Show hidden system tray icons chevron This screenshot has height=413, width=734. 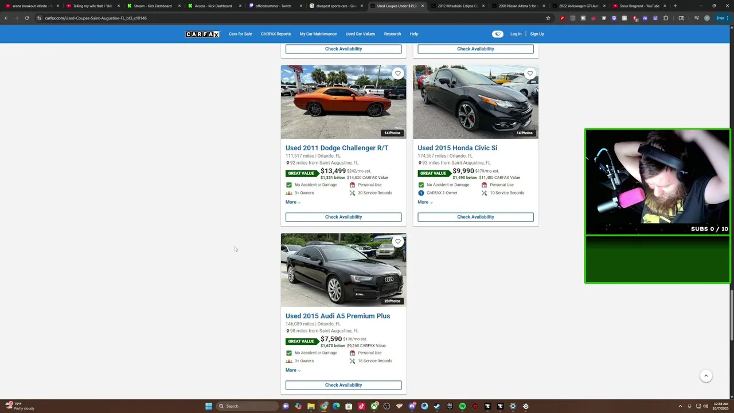680,406
